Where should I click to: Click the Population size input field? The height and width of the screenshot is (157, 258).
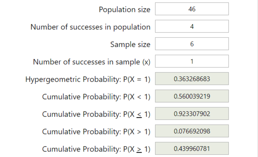pos(192,9)
